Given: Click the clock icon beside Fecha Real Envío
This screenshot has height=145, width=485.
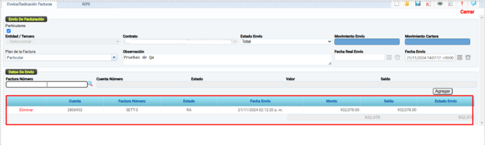Looking at the screenshot, I should pos(397,58).
